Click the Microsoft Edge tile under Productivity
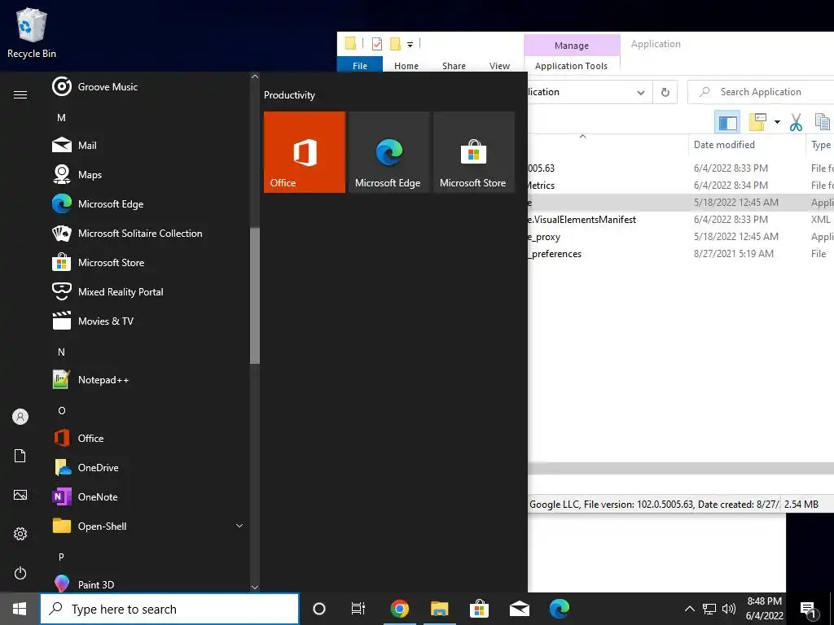The image size is (834, 625). [x=388, y=152]
